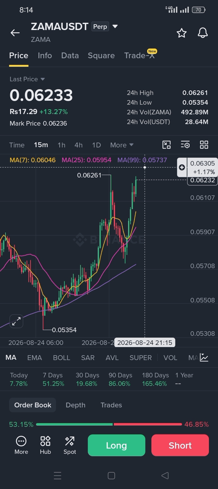Image resolution: width=218 pixels, height=489 pixels.
Task: Tap the 0.05354 low marker on chart
Action: click(x=64, y=330)
